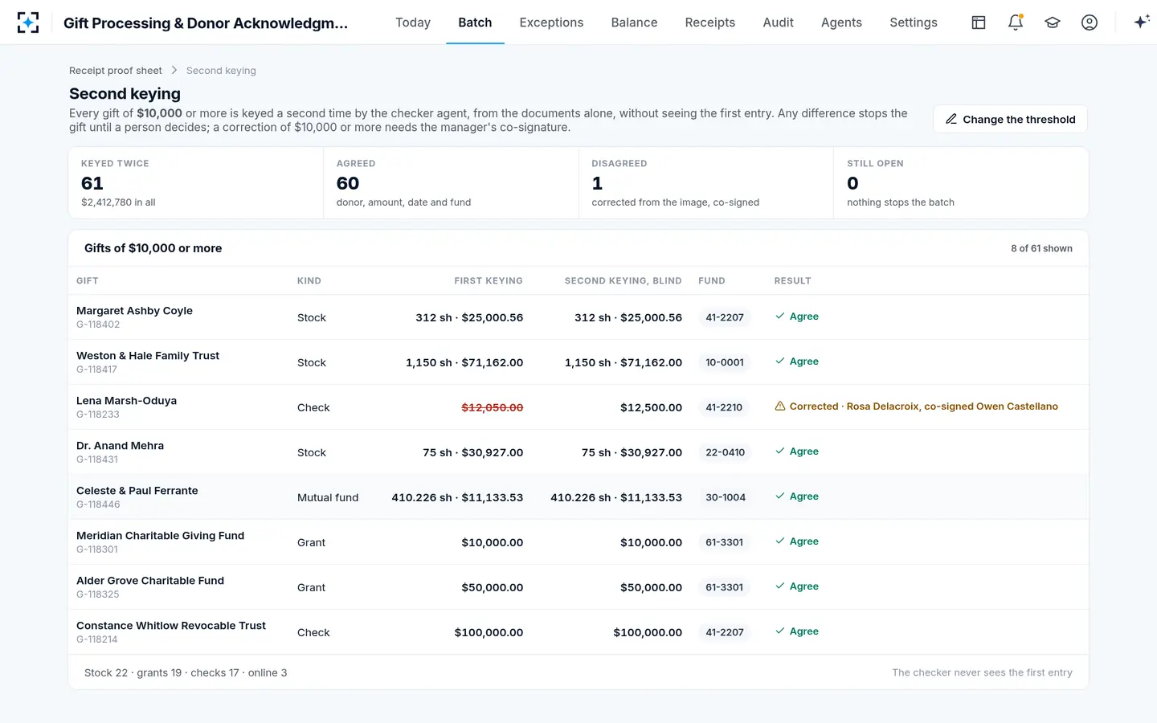Switch to the Audit tab
1157x723 pixels.
tap(778, 22)
